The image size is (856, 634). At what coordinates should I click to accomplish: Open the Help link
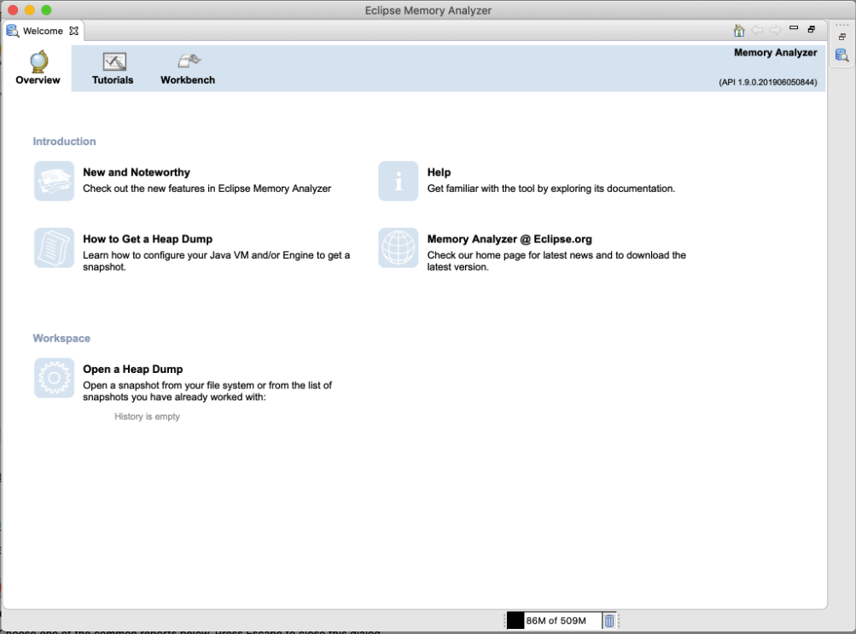coord(439,172)
